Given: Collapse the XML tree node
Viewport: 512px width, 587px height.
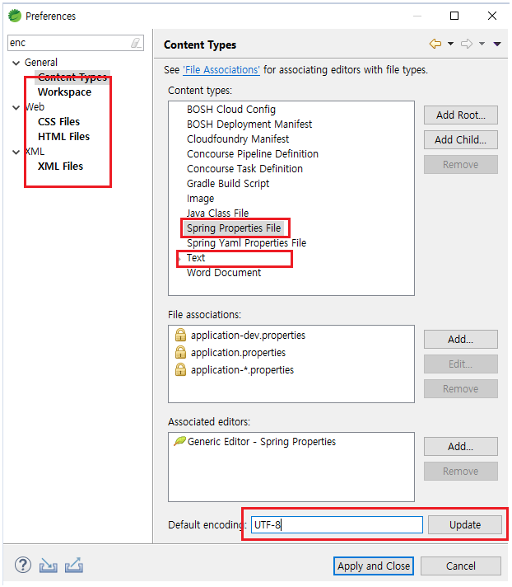Looking at the screenshot, I should 16,152.
